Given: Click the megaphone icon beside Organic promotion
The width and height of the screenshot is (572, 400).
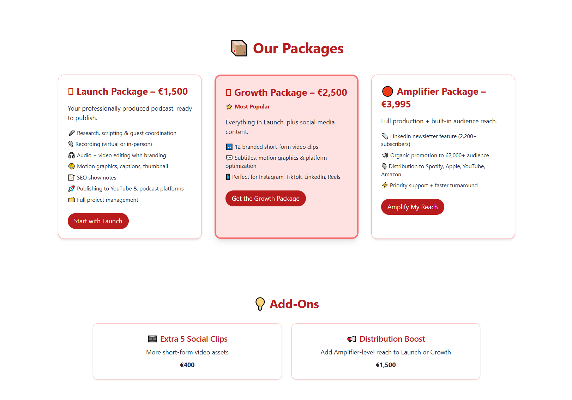Looking at the screenshot, I should pyautogui.click(x=385, y=155).
